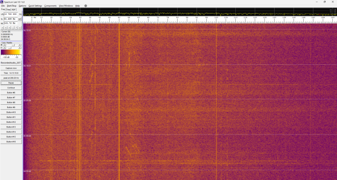This screenshot has width=337, height=180.
Task: Click the Capture now button
Action: [11, 68]
